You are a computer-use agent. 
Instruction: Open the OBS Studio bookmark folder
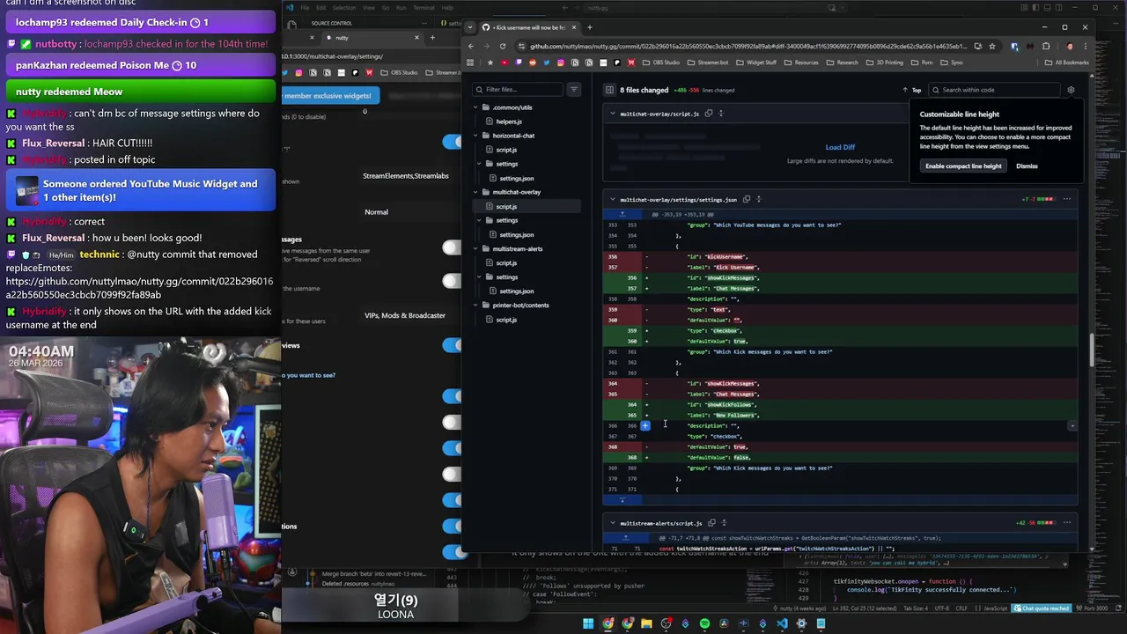coord(660,63)
